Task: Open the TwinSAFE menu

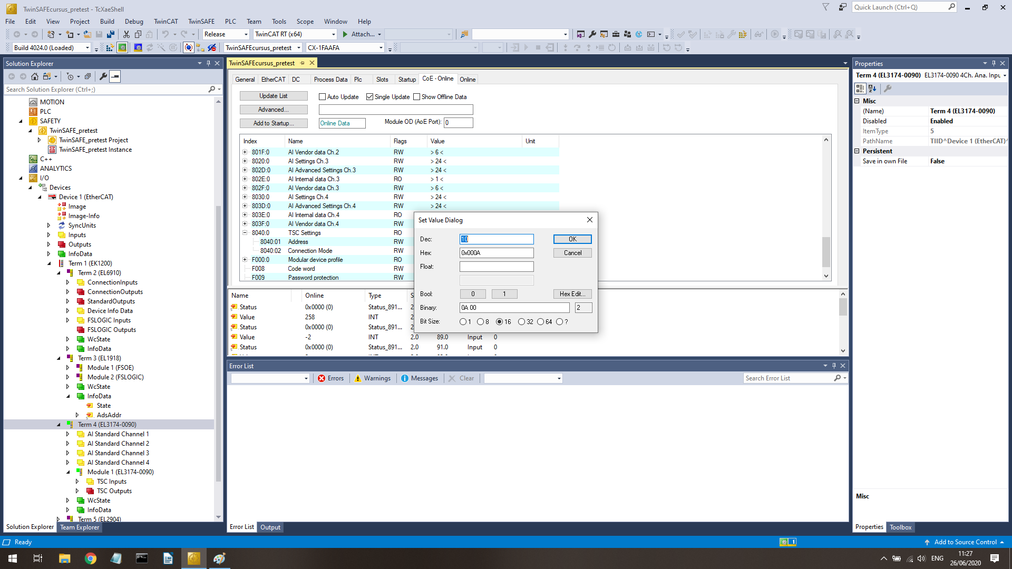Action: click(x=201, y=22)
